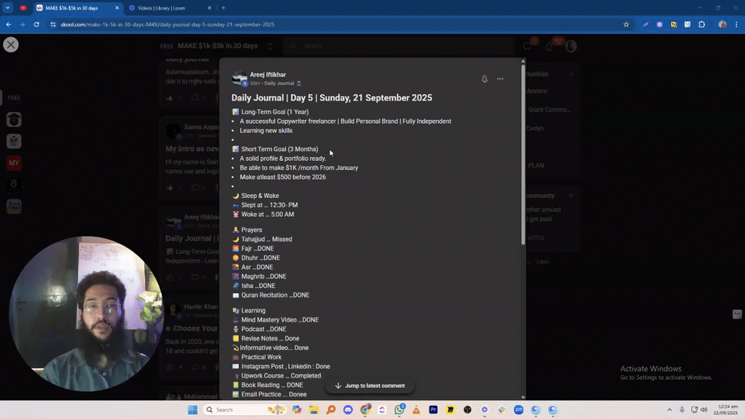Screen dimensions: 745x419
Task: Open Skool user profile avatar
Action: pos(570,46)
